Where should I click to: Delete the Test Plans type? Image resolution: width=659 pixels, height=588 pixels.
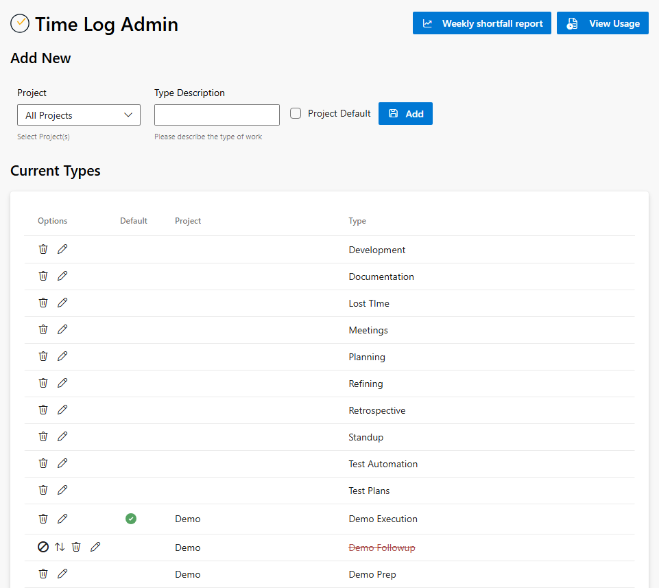pyautogui.click(x=43, y=490)
